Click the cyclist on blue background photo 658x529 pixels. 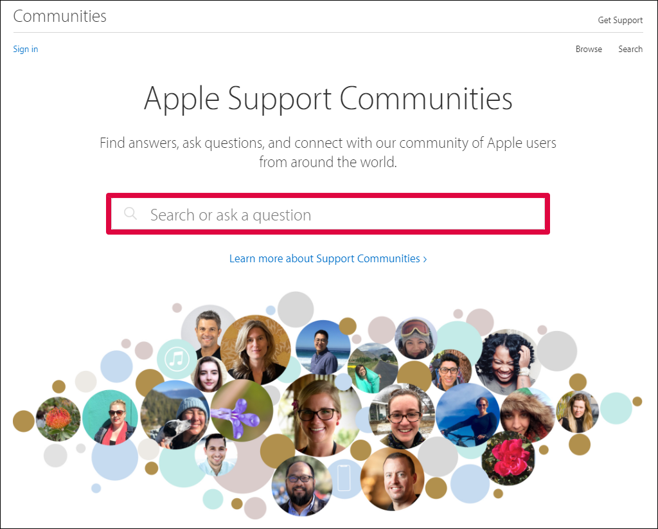[468, 416]
